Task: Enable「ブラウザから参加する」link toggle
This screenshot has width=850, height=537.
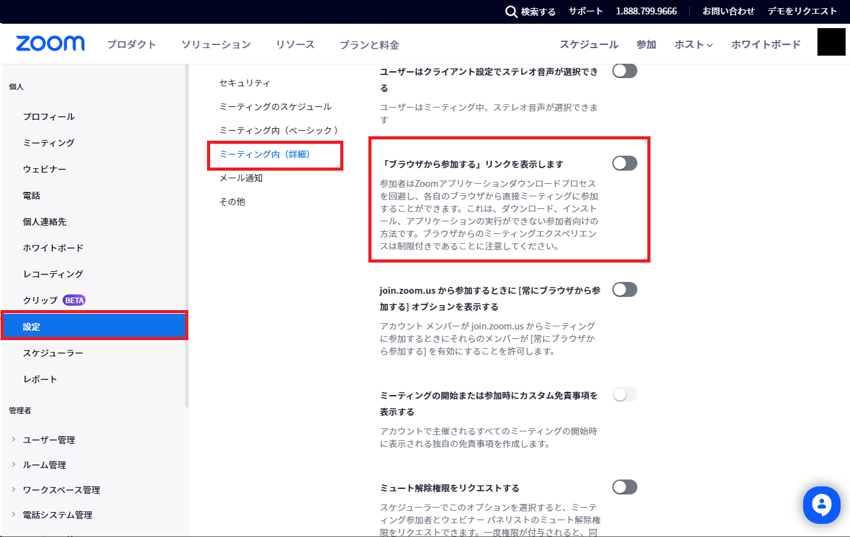Action: 624,163
